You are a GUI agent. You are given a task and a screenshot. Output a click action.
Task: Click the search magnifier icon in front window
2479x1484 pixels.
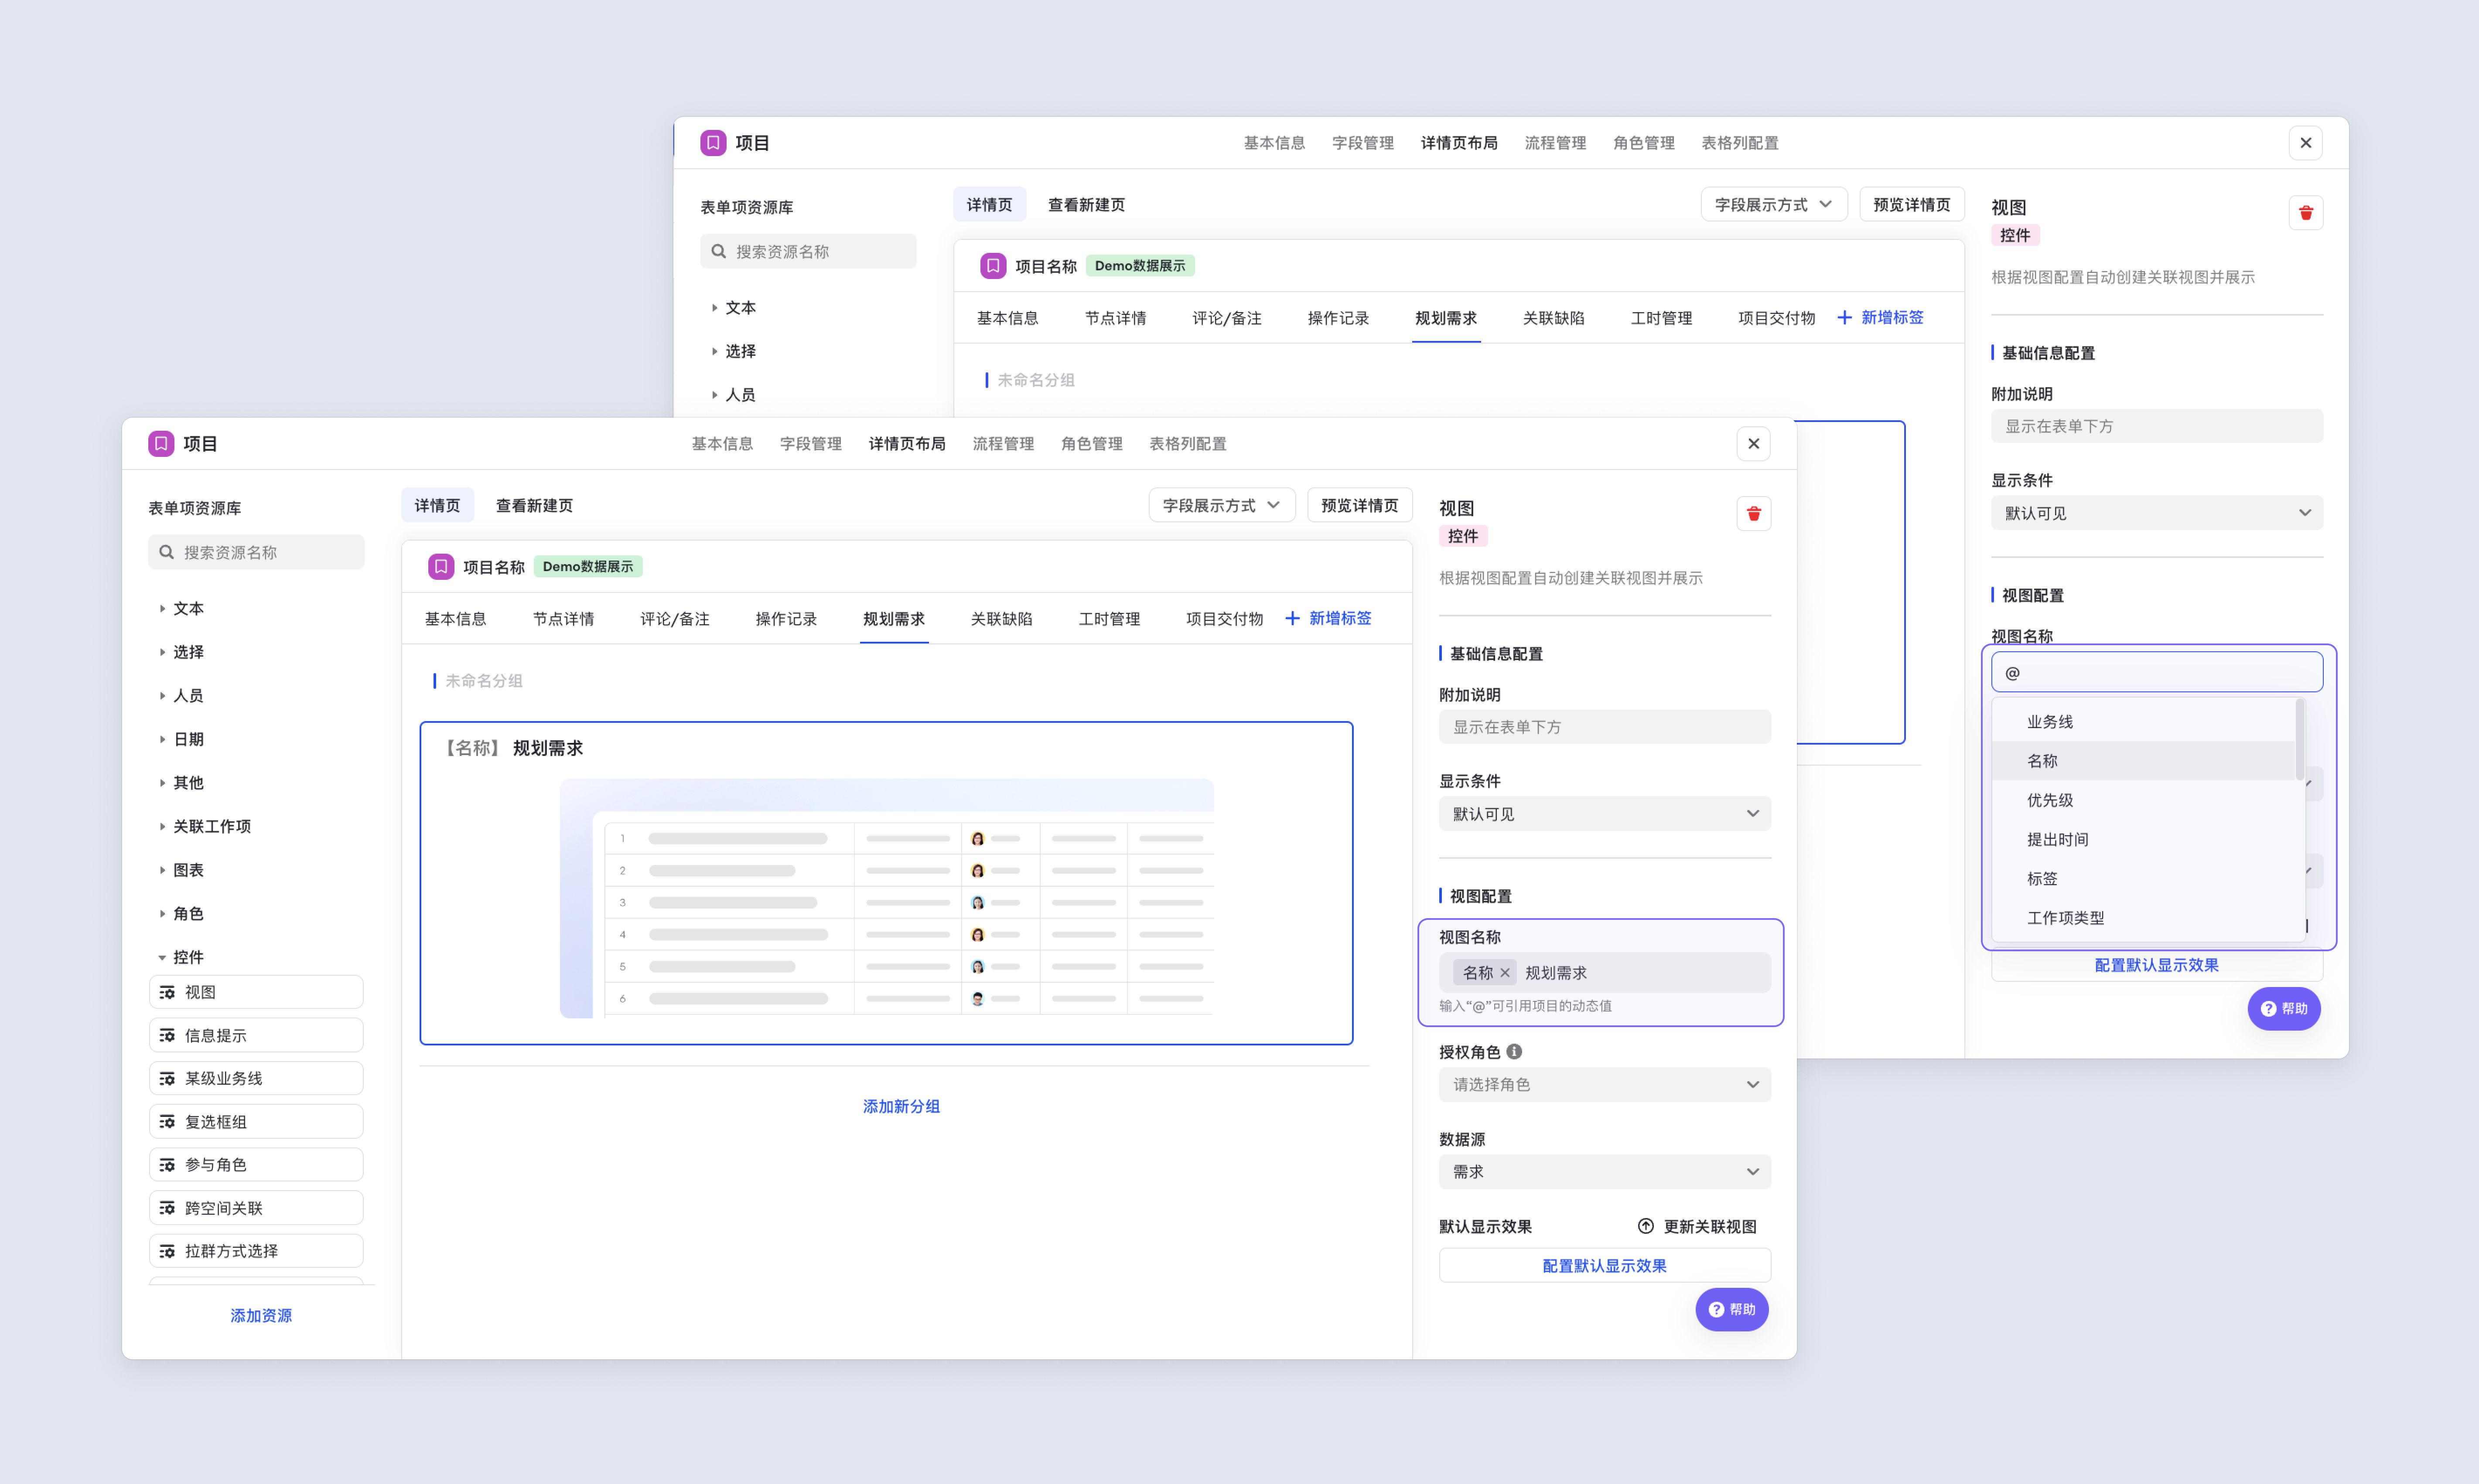coord(166,552)
